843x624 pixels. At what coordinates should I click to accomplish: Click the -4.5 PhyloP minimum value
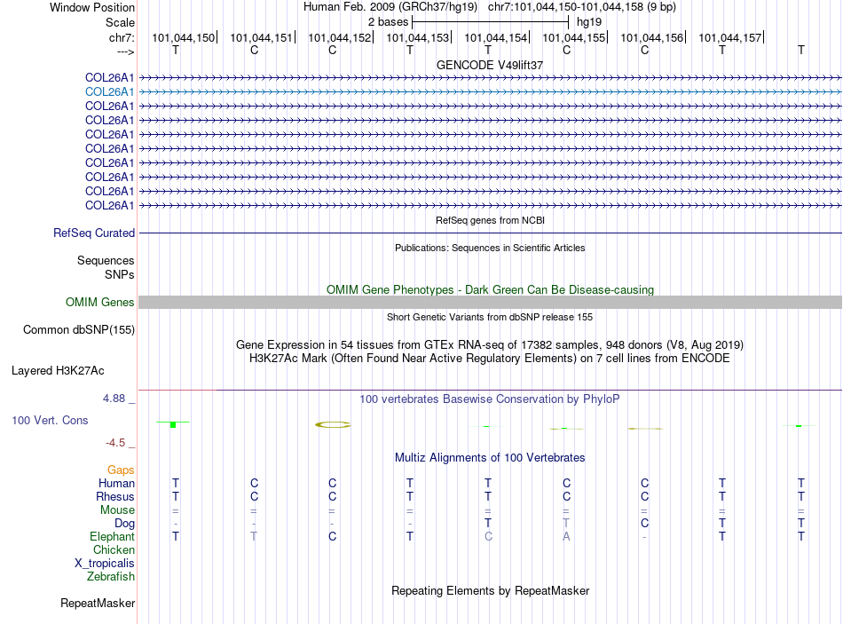click(115, 443)
